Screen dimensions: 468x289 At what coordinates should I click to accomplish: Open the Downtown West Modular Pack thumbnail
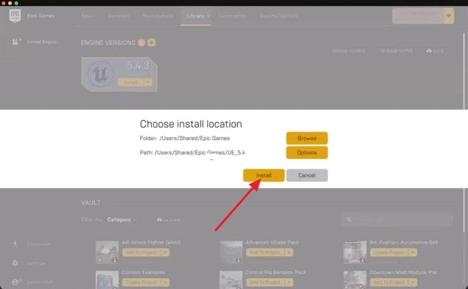[x=355, y=280]
